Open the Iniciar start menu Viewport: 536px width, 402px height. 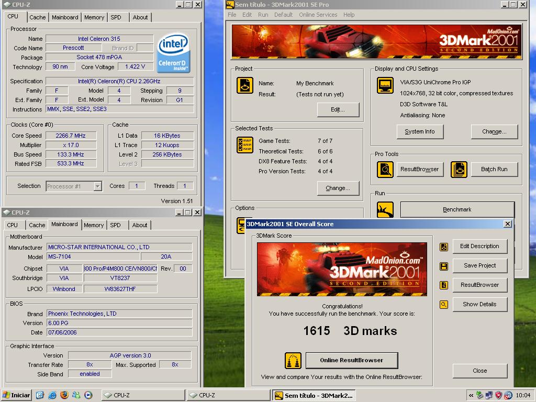click(x=16, y=395)
